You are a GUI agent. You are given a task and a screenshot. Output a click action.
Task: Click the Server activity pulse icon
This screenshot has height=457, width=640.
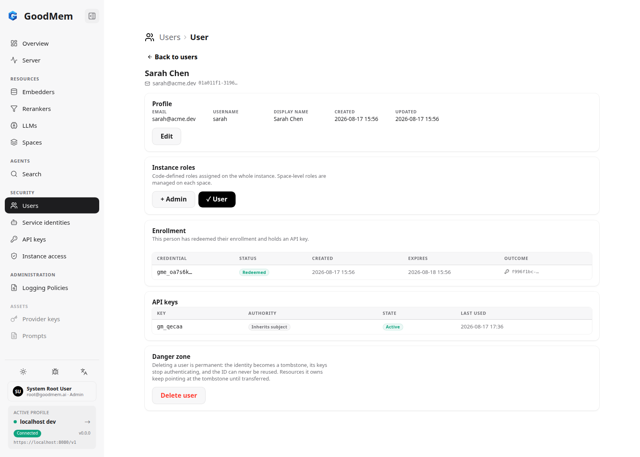14,60
